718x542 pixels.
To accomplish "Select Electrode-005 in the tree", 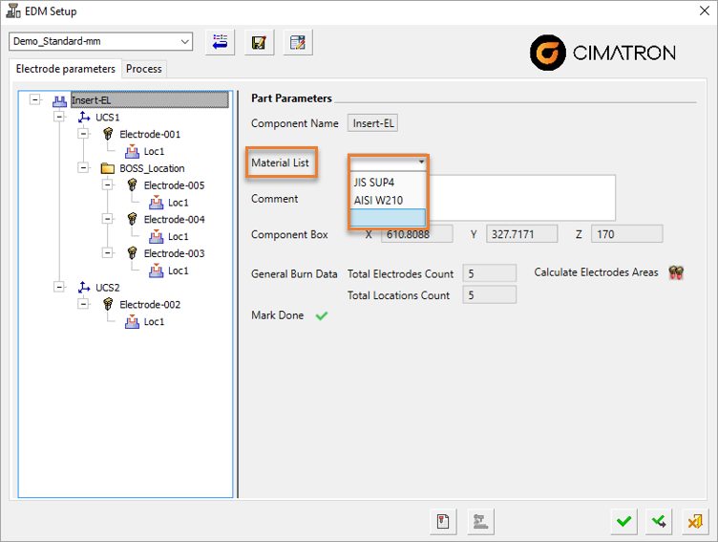I will pyautogui.click(x=174, y=185).
